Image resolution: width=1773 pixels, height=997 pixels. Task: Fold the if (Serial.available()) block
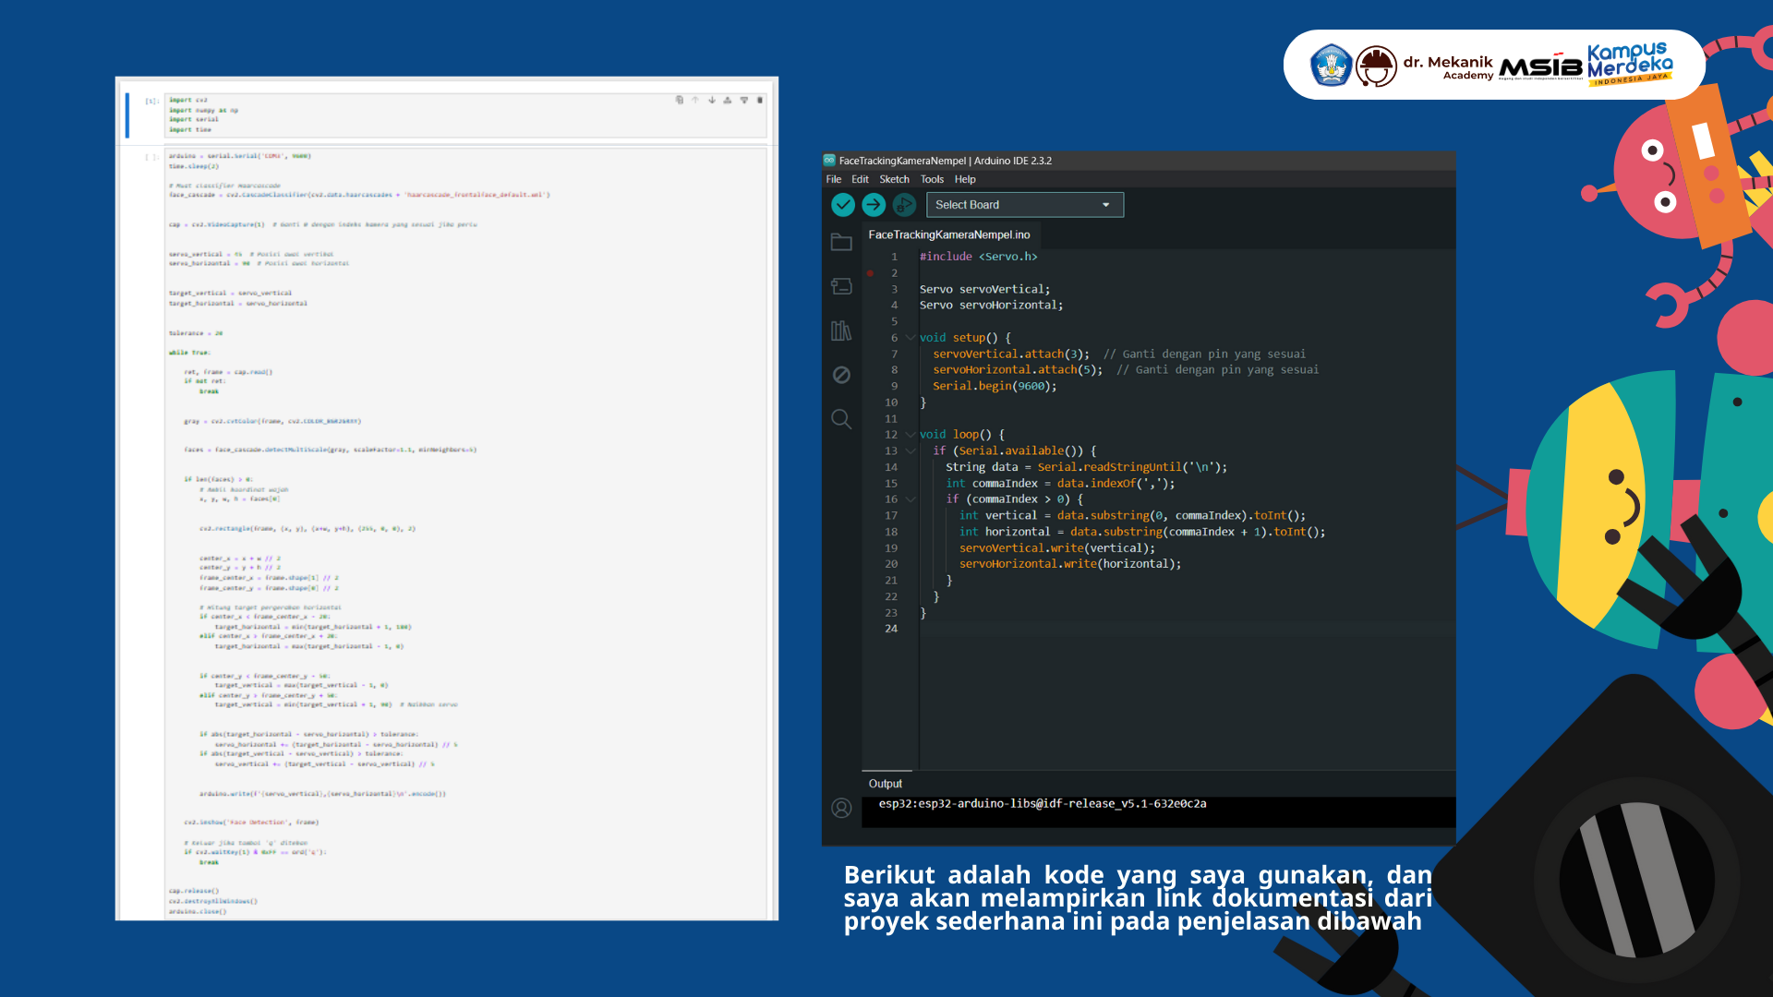(911, 451)
